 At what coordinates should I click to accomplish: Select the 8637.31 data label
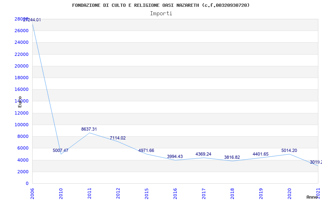[89, 129]
